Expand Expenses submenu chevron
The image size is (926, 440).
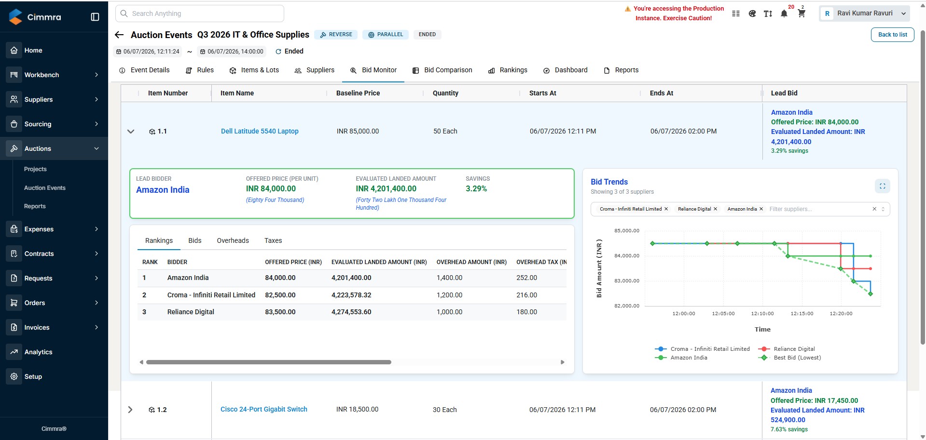pyautogui.click(x=97, y=229)
